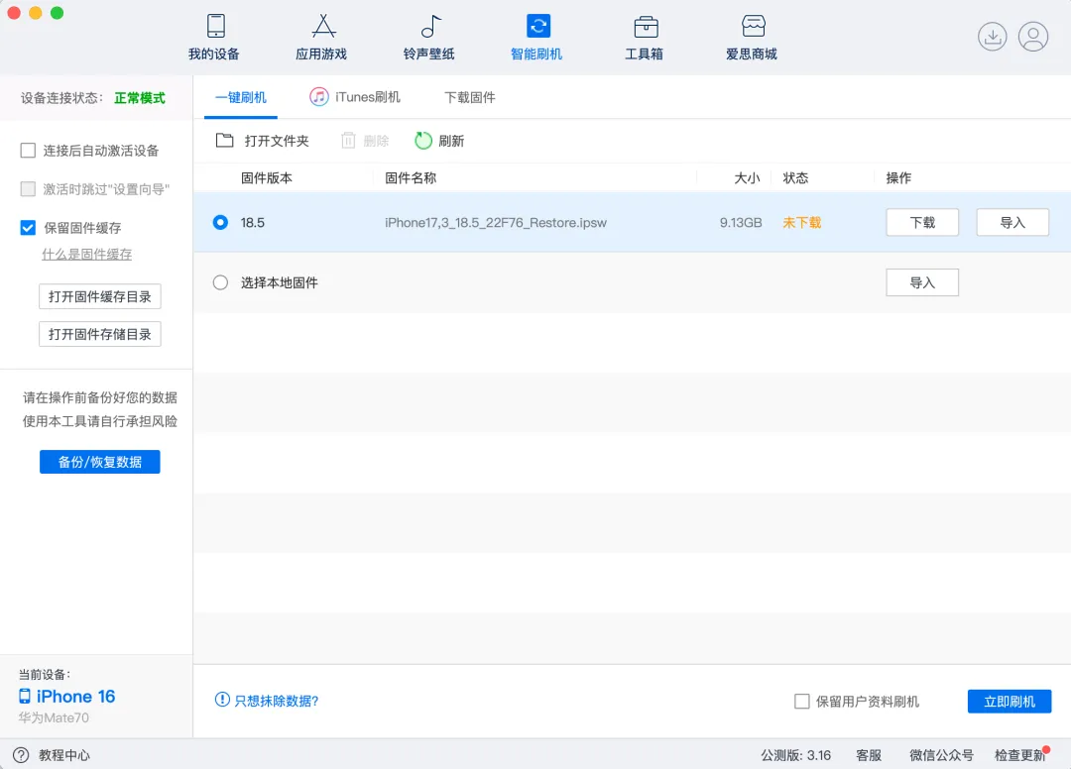This screenshot has width=1071, height=769.
Task: Toggle 连接后自动激活设备 checkbox
Action: point(28,150)
